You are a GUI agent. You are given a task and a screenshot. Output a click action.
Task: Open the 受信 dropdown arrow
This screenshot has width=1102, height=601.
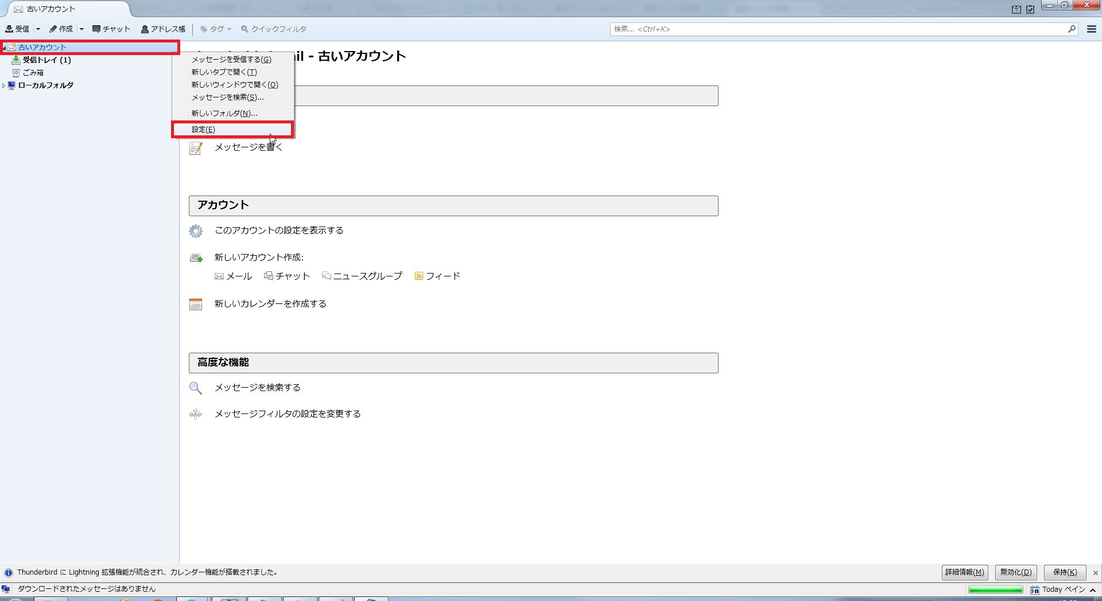coord(38,29)
